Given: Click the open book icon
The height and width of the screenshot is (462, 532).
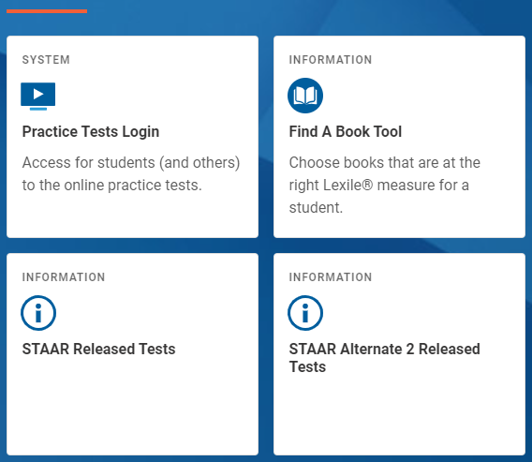Looking at the screenshot, I should click(x=305, y=96).
